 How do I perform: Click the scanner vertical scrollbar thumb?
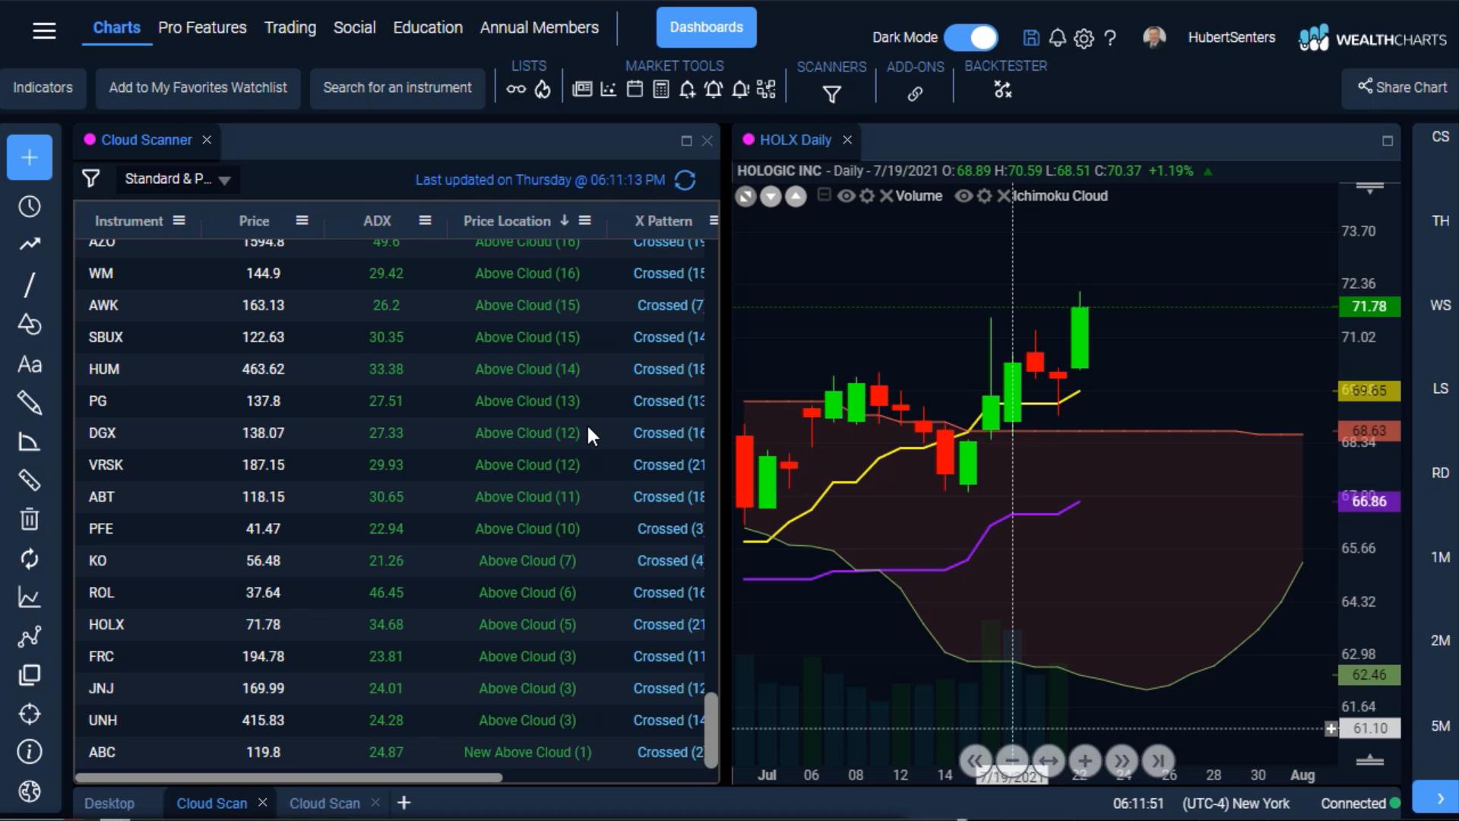click(711, 730)
